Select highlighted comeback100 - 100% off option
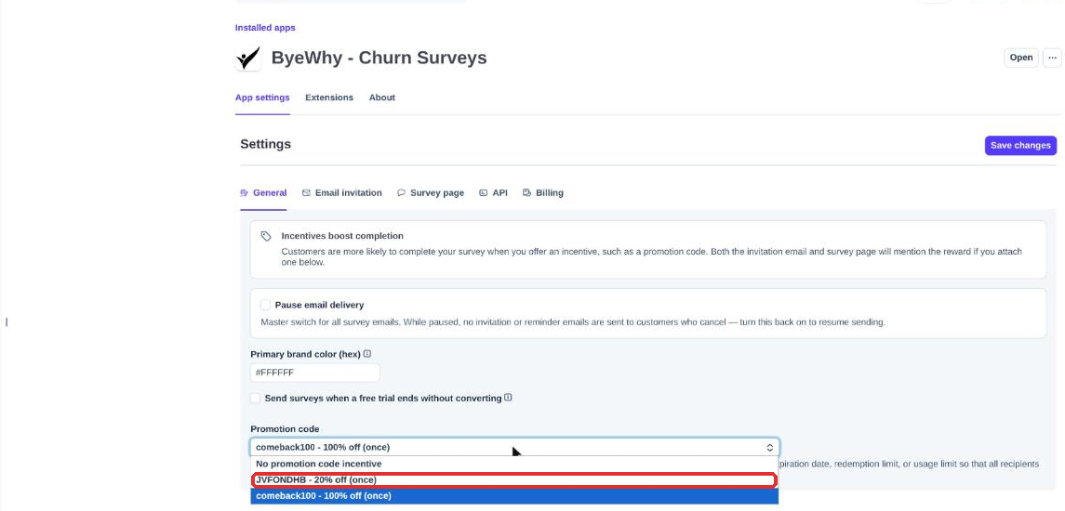Screen dimensions: 1065x511 (514, 496)
